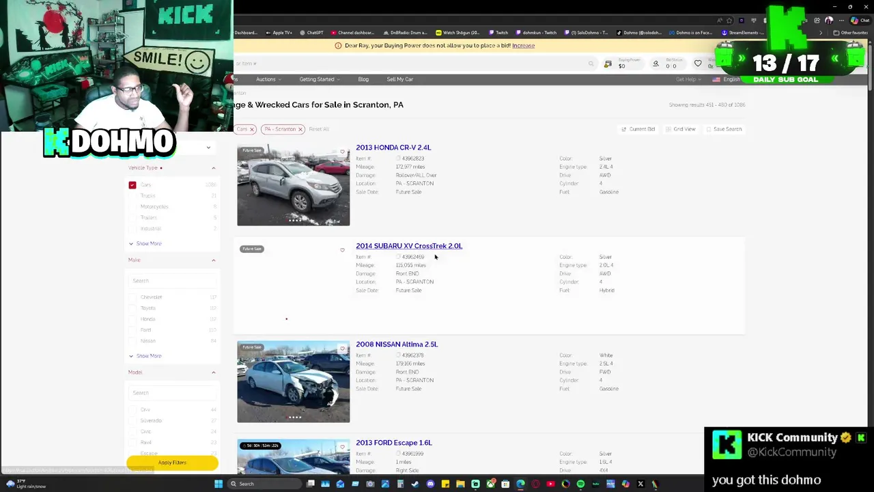
Task: Click the search magnifier icon in site search
Action: 591,64
